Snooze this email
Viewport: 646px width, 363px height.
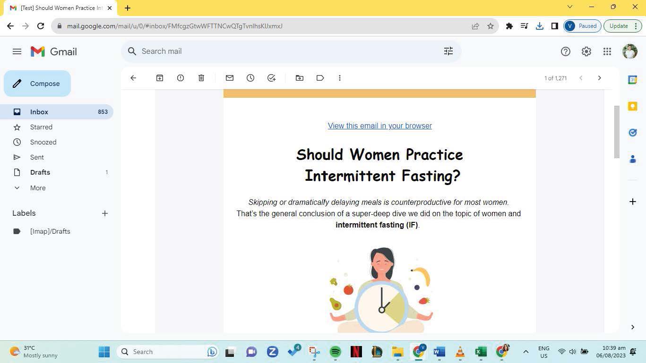point(250,78)
